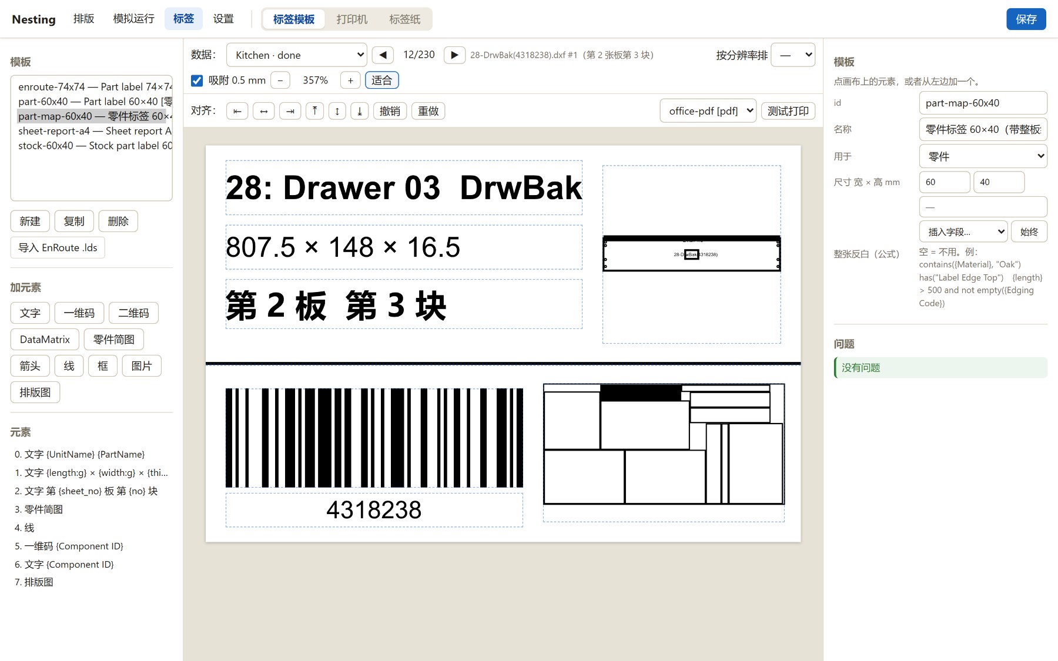1058x661 pixels.
Task: Center selected element vertically
Action: (x=337, y=111)
